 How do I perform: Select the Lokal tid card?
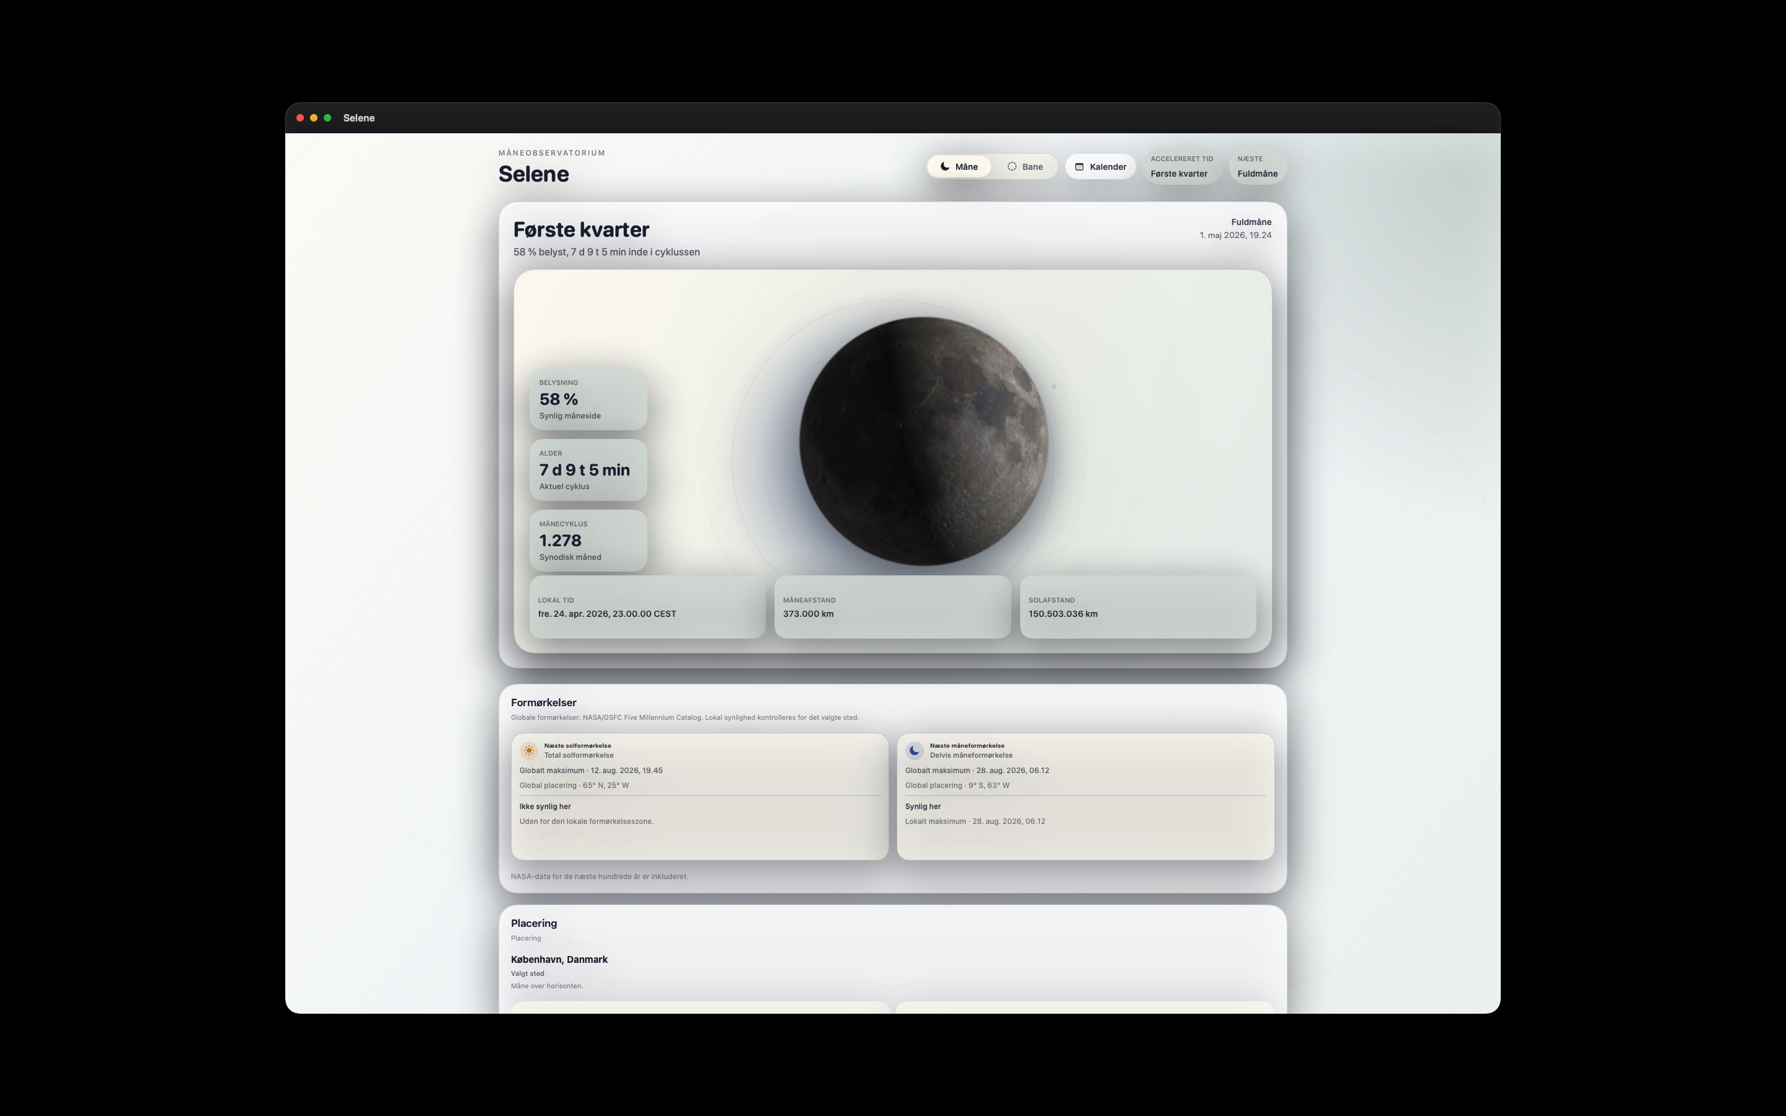(x=647, y=607)
